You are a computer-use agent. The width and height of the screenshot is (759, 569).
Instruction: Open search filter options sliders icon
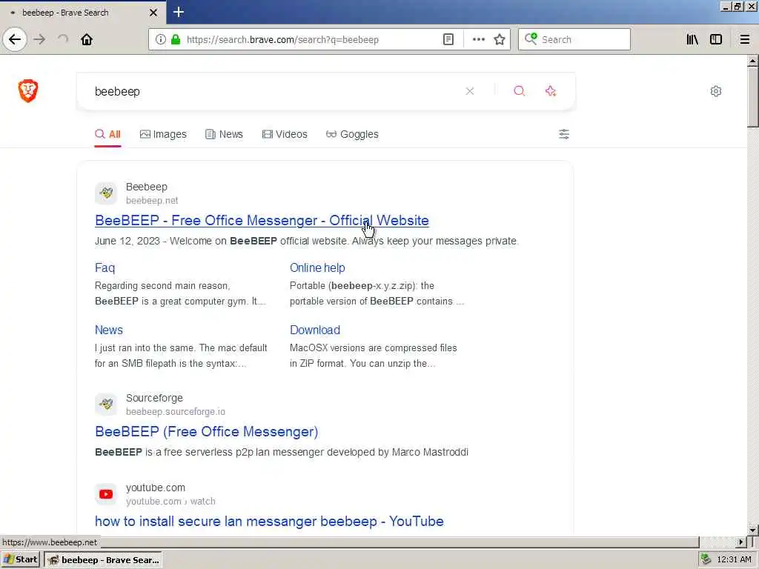564,134
